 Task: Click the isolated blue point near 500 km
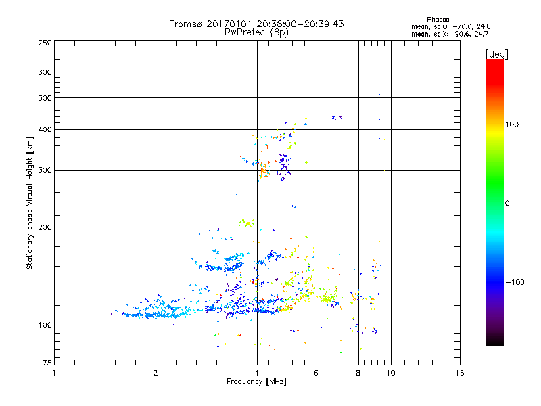pos(379,94)
